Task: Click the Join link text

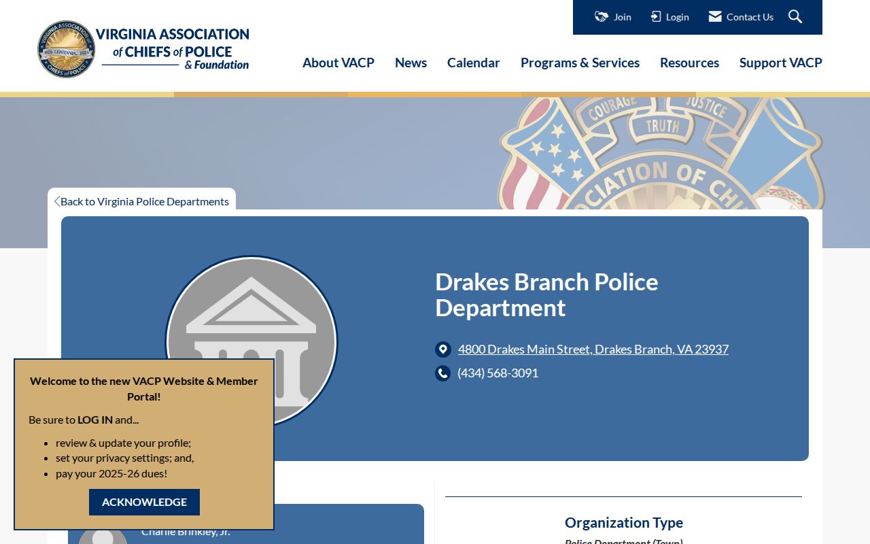Action: pyautogui.click(x=623, y=17)
